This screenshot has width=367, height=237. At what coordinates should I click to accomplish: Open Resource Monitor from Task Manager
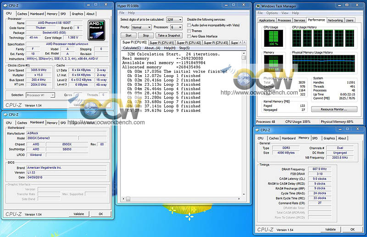coord(334,110)
